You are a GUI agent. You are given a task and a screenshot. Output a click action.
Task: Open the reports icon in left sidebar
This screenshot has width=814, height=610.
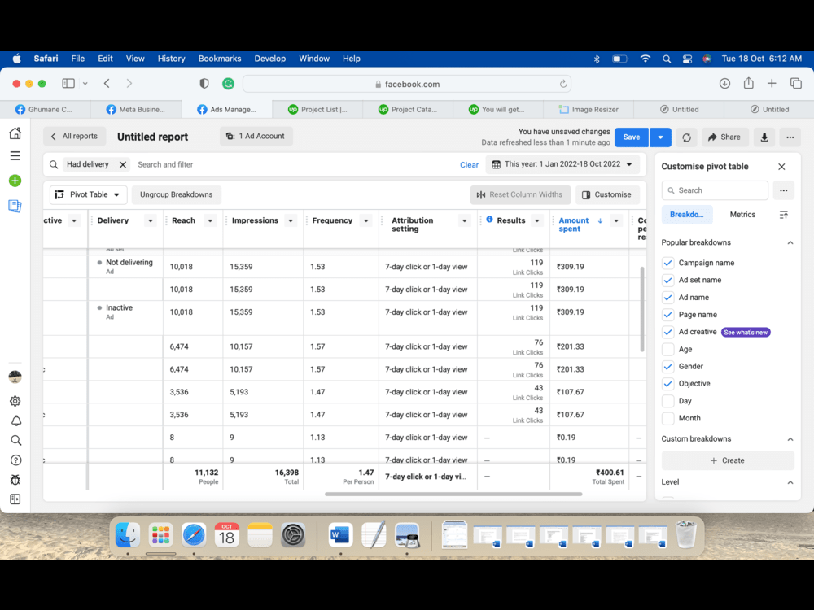coord(15,206)
